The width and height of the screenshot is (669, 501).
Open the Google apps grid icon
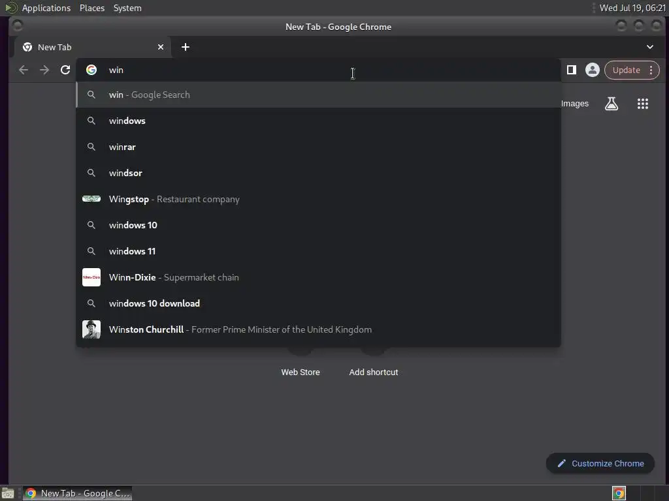(643, 104)
